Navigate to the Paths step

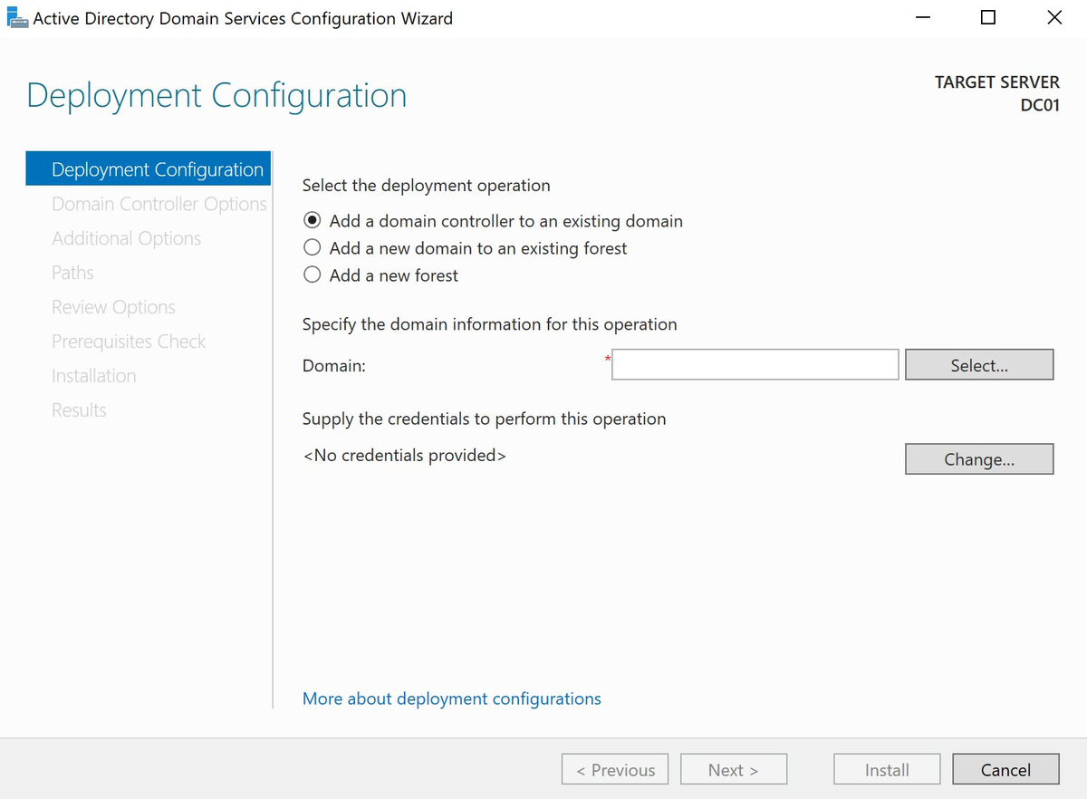tap(72, 272)
